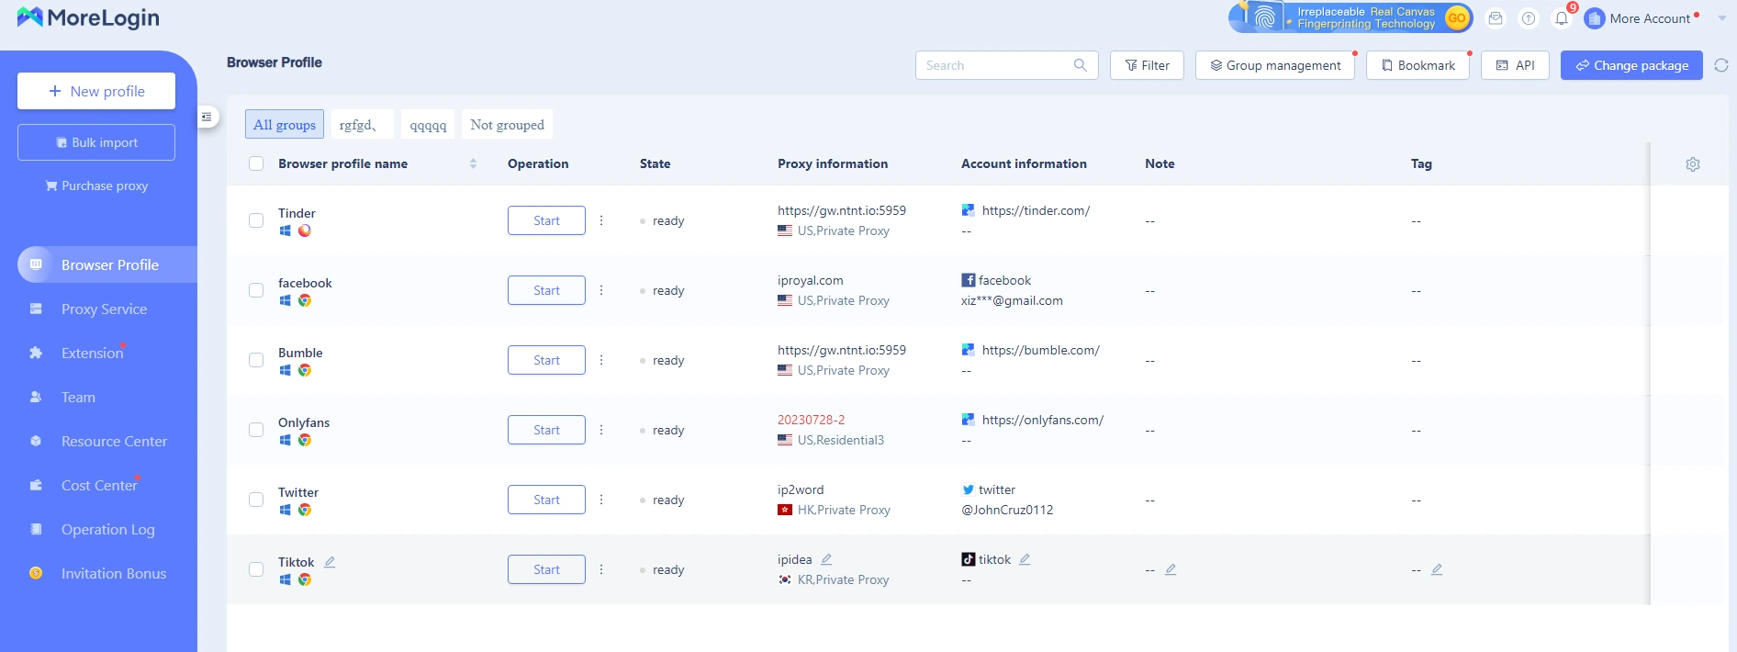1737x652 pixels.
Task: Open Cost Center in sidebar
Action: point(99,485)
